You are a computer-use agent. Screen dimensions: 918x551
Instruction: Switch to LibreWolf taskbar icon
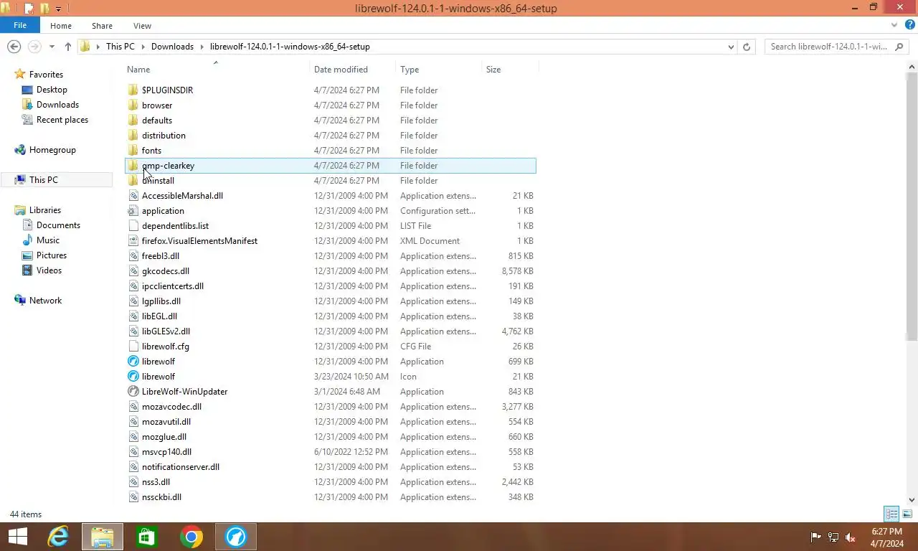pos(236,537)
